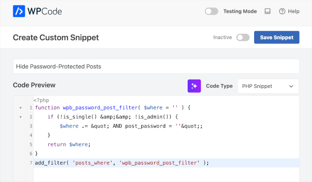The image size is (312, 182).
Task: Open the PHP Snippet code type dropdown
Action: [268, 86]
